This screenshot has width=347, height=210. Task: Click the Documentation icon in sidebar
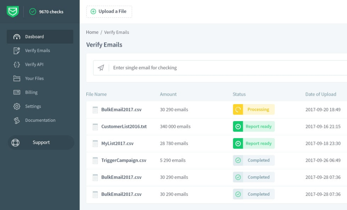[x=17, y=120]
